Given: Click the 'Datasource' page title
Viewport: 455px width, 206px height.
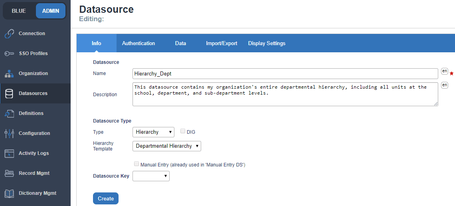Looking at the screenshot, I should (107, 9).
